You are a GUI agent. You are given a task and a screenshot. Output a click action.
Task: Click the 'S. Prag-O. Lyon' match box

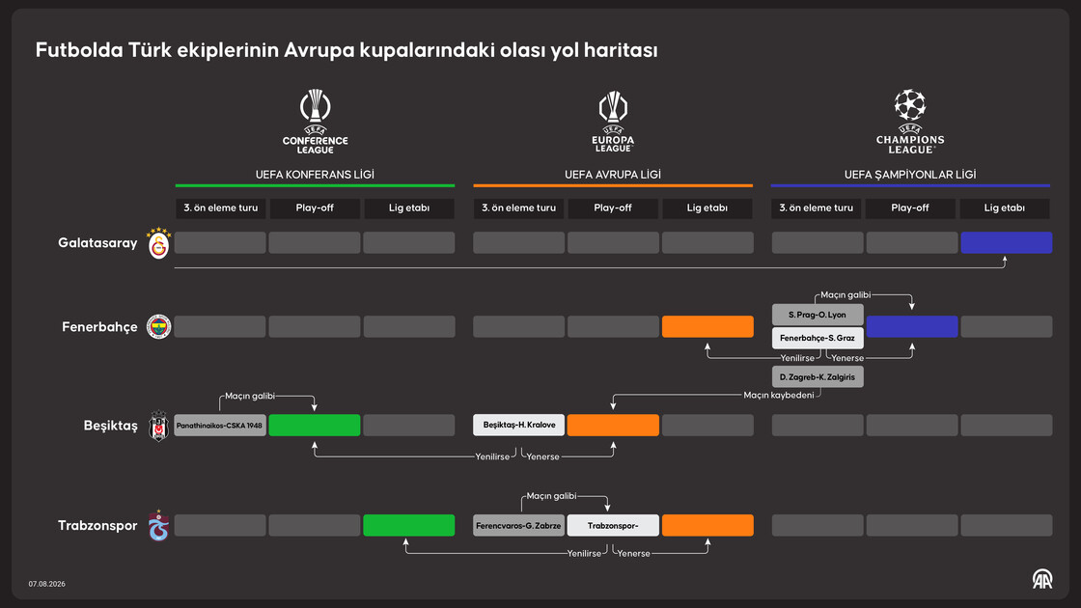[818, 315]
